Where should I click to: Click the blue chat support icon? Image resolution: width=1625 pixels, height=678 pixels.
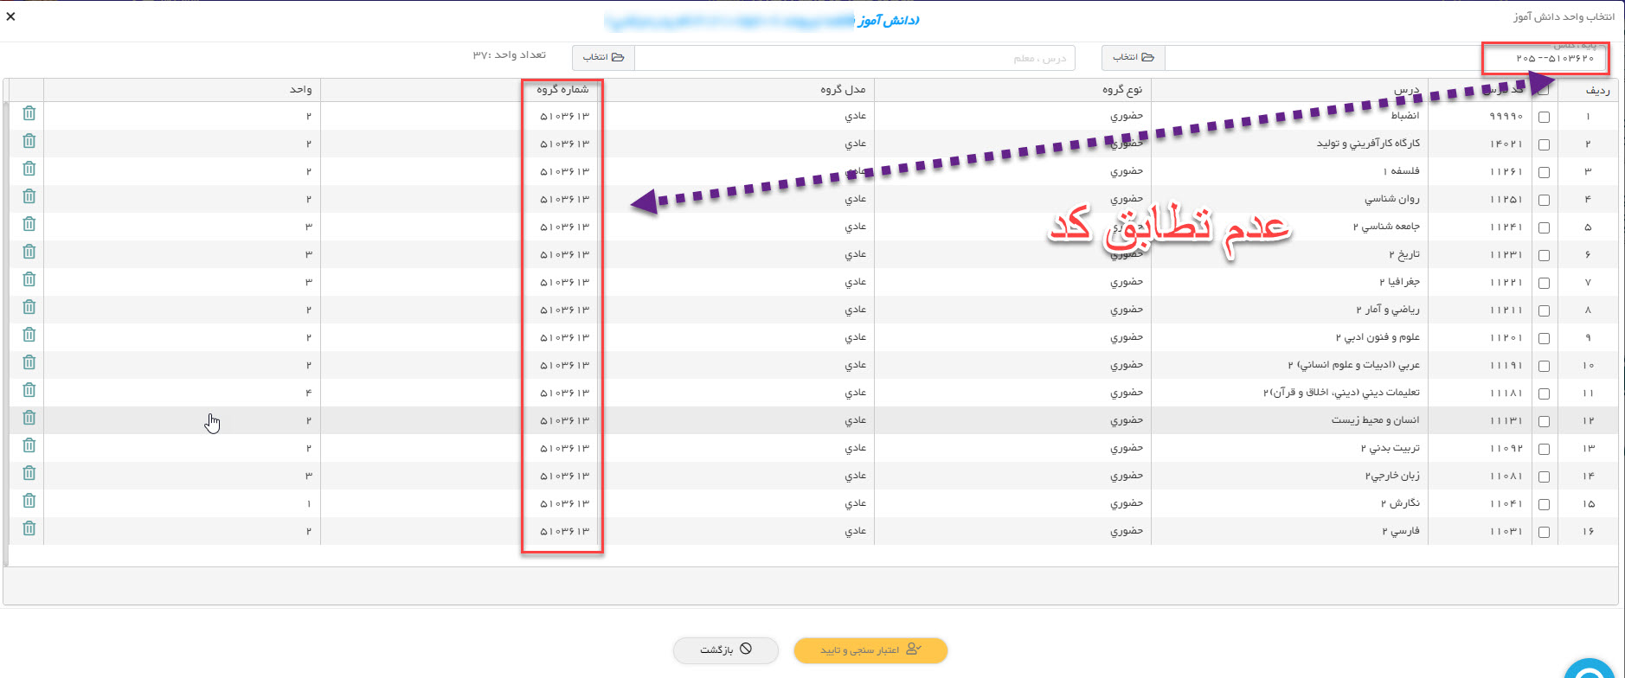1590,671
